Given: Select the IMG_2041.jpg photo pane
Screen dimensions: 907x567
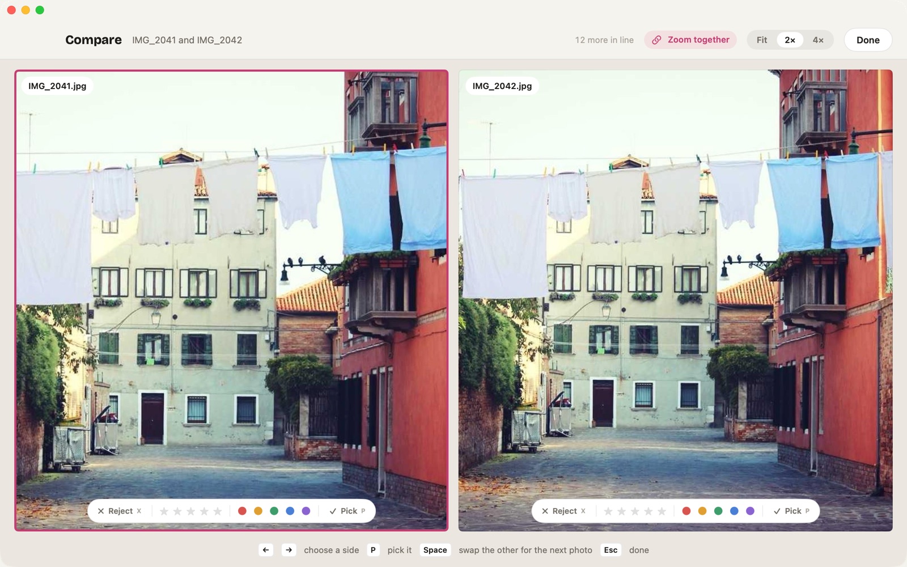Looking at the screenshot, I should point(231,301).
